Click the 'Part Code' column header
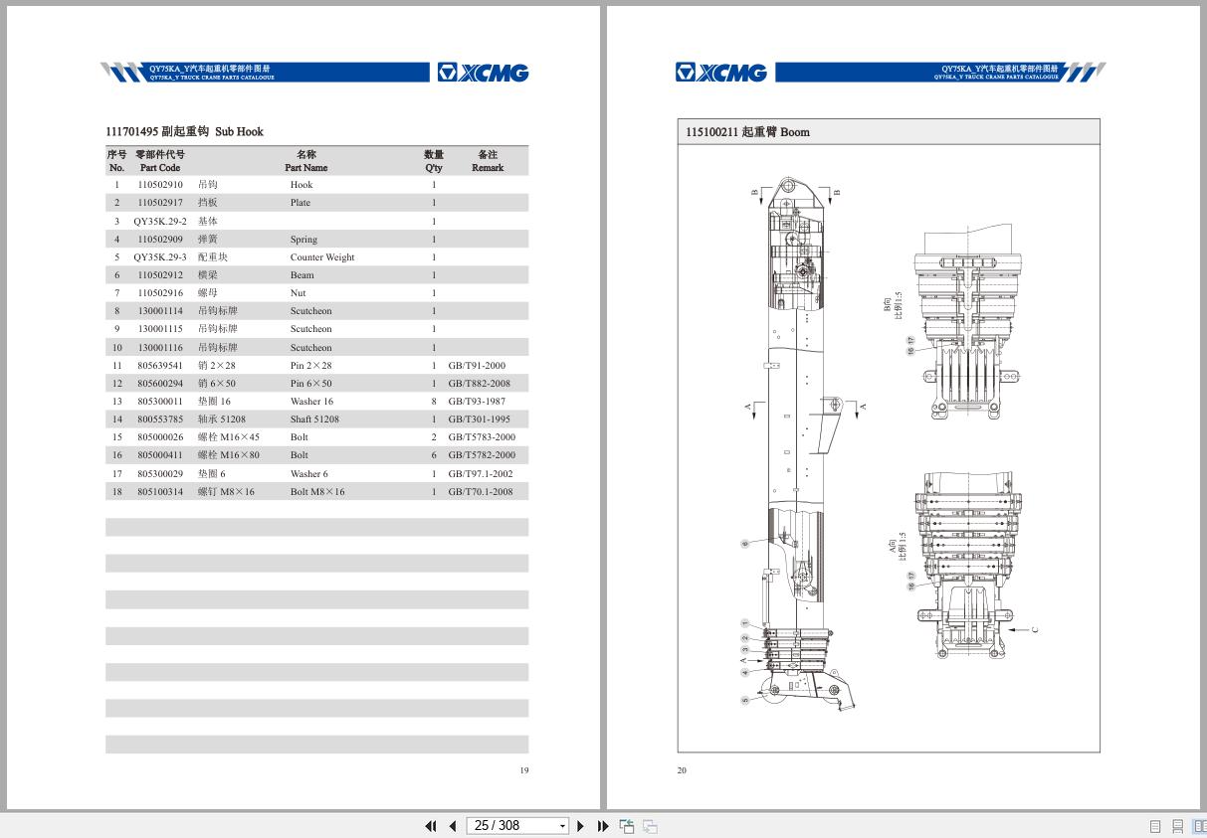The width and height of the screenshot is (1207, 838). tap(160, 168)
